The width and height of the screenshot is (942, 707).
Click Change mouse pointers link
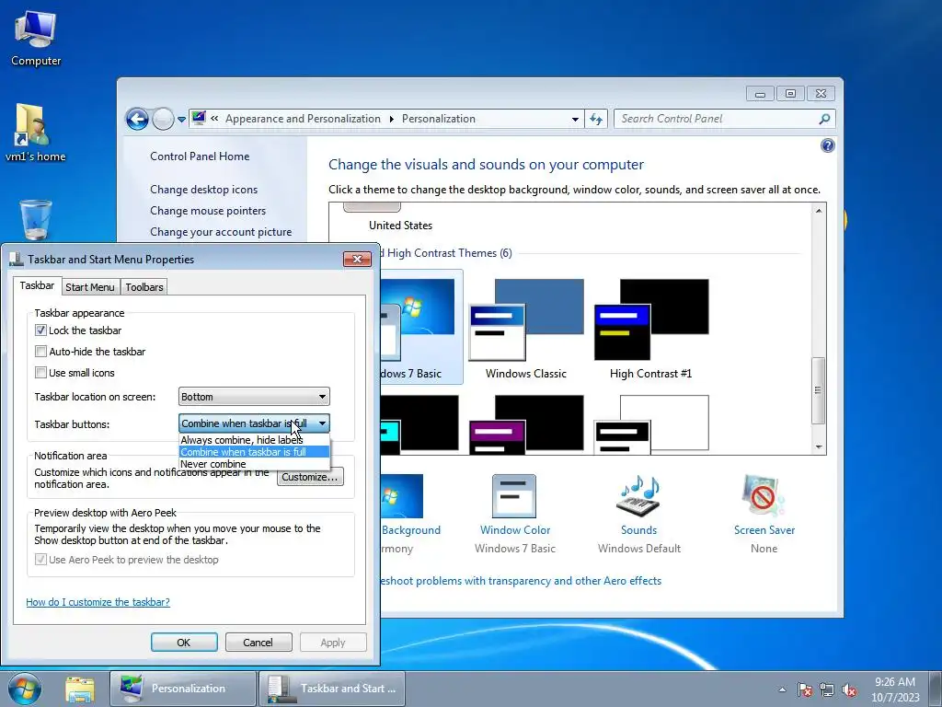click(x=208, y=211)
